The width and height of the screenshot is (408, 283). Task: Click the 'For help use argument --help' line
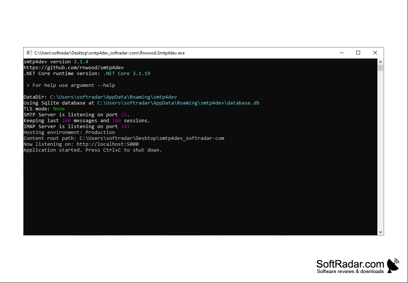tap(71, 85)
